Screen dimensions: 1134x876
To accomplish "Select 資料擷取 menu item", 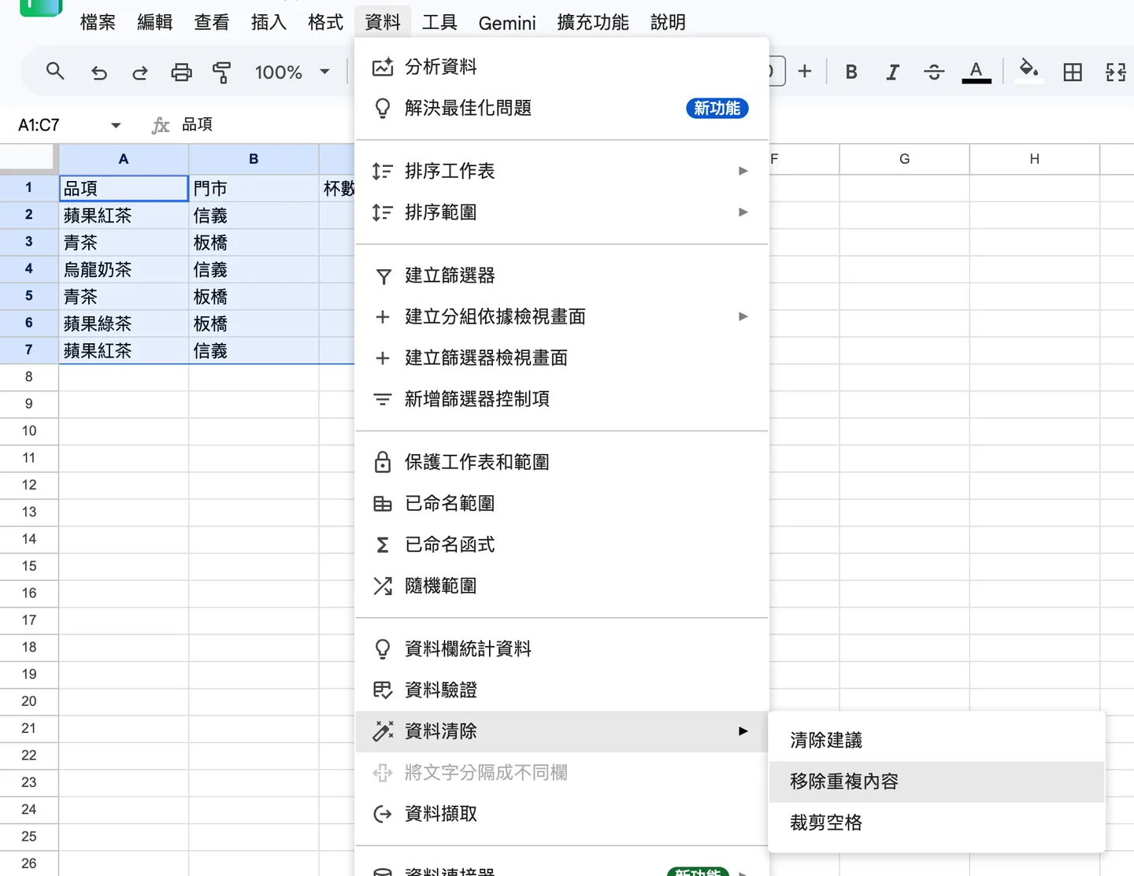I will [561, 814].
